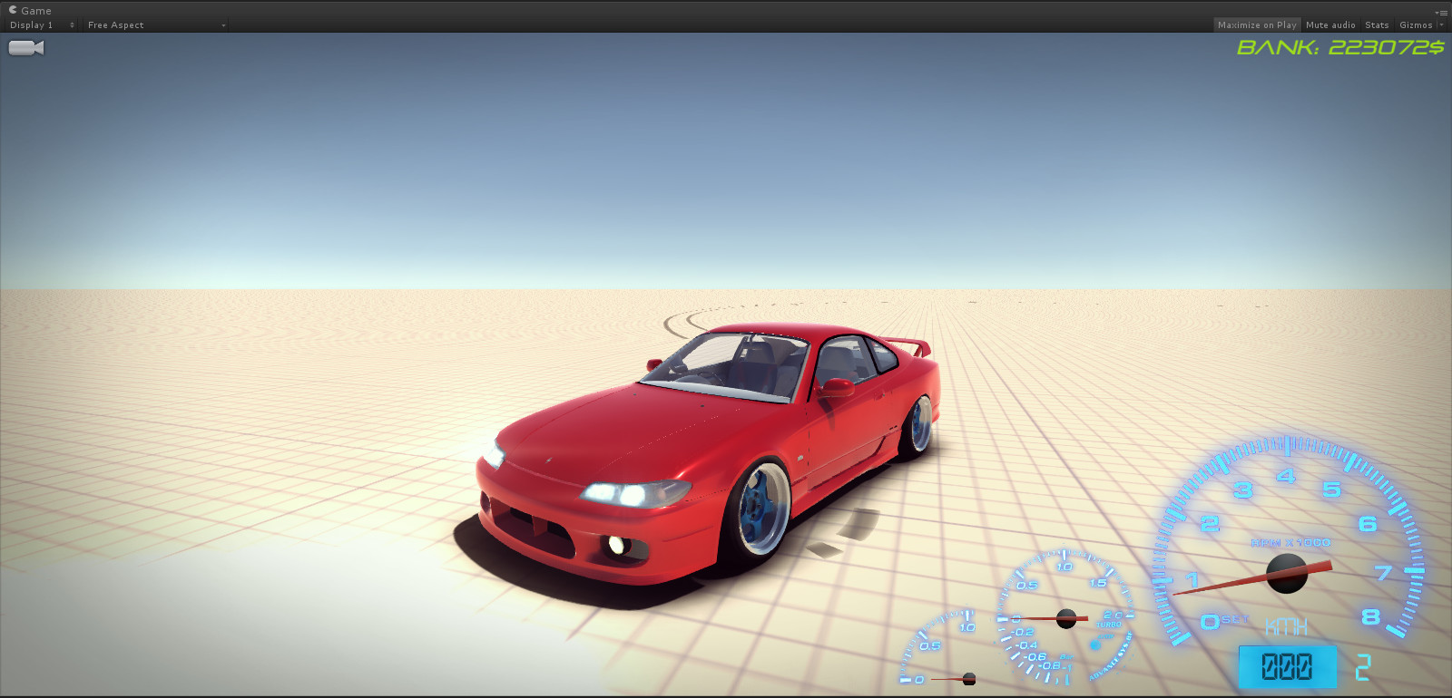Click the gear indicator number 2
Screen dimensions: 1452x698
tap(1363, 668)
